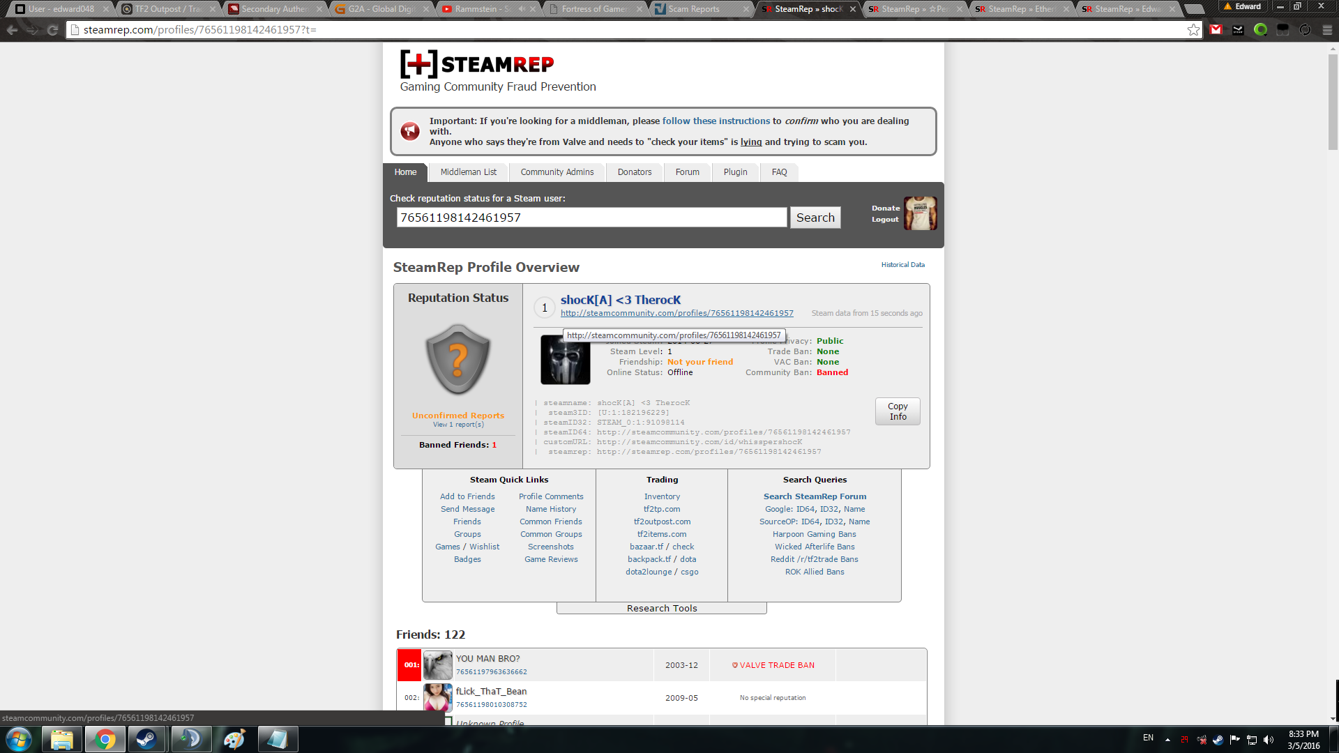The image size is (1339, 753).
Task: Click the page vertical scrollbar thumb
Action: (1333, 101)
